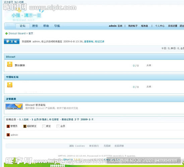Click the 查看新帖 link
The width and height of the screenshot is (184, 167).
point(89,41)
